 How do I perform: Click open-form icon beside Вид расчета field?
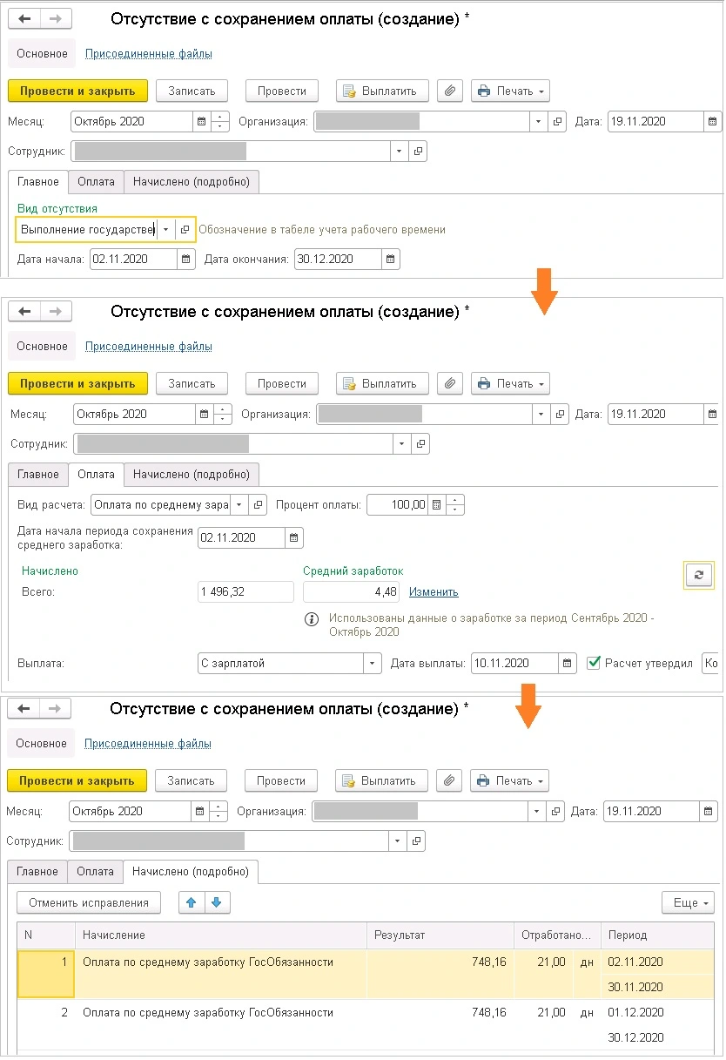[x=258, y=504]
